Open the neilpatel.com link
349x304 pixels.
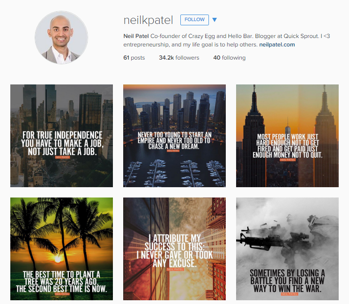277,45
